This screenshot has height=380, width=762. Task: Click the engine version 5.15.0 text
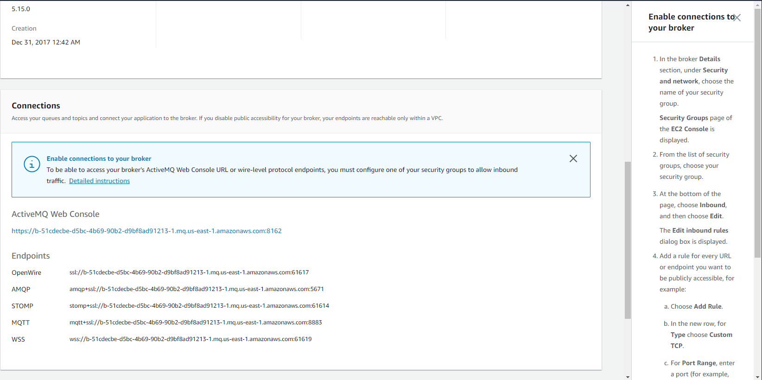21,9
